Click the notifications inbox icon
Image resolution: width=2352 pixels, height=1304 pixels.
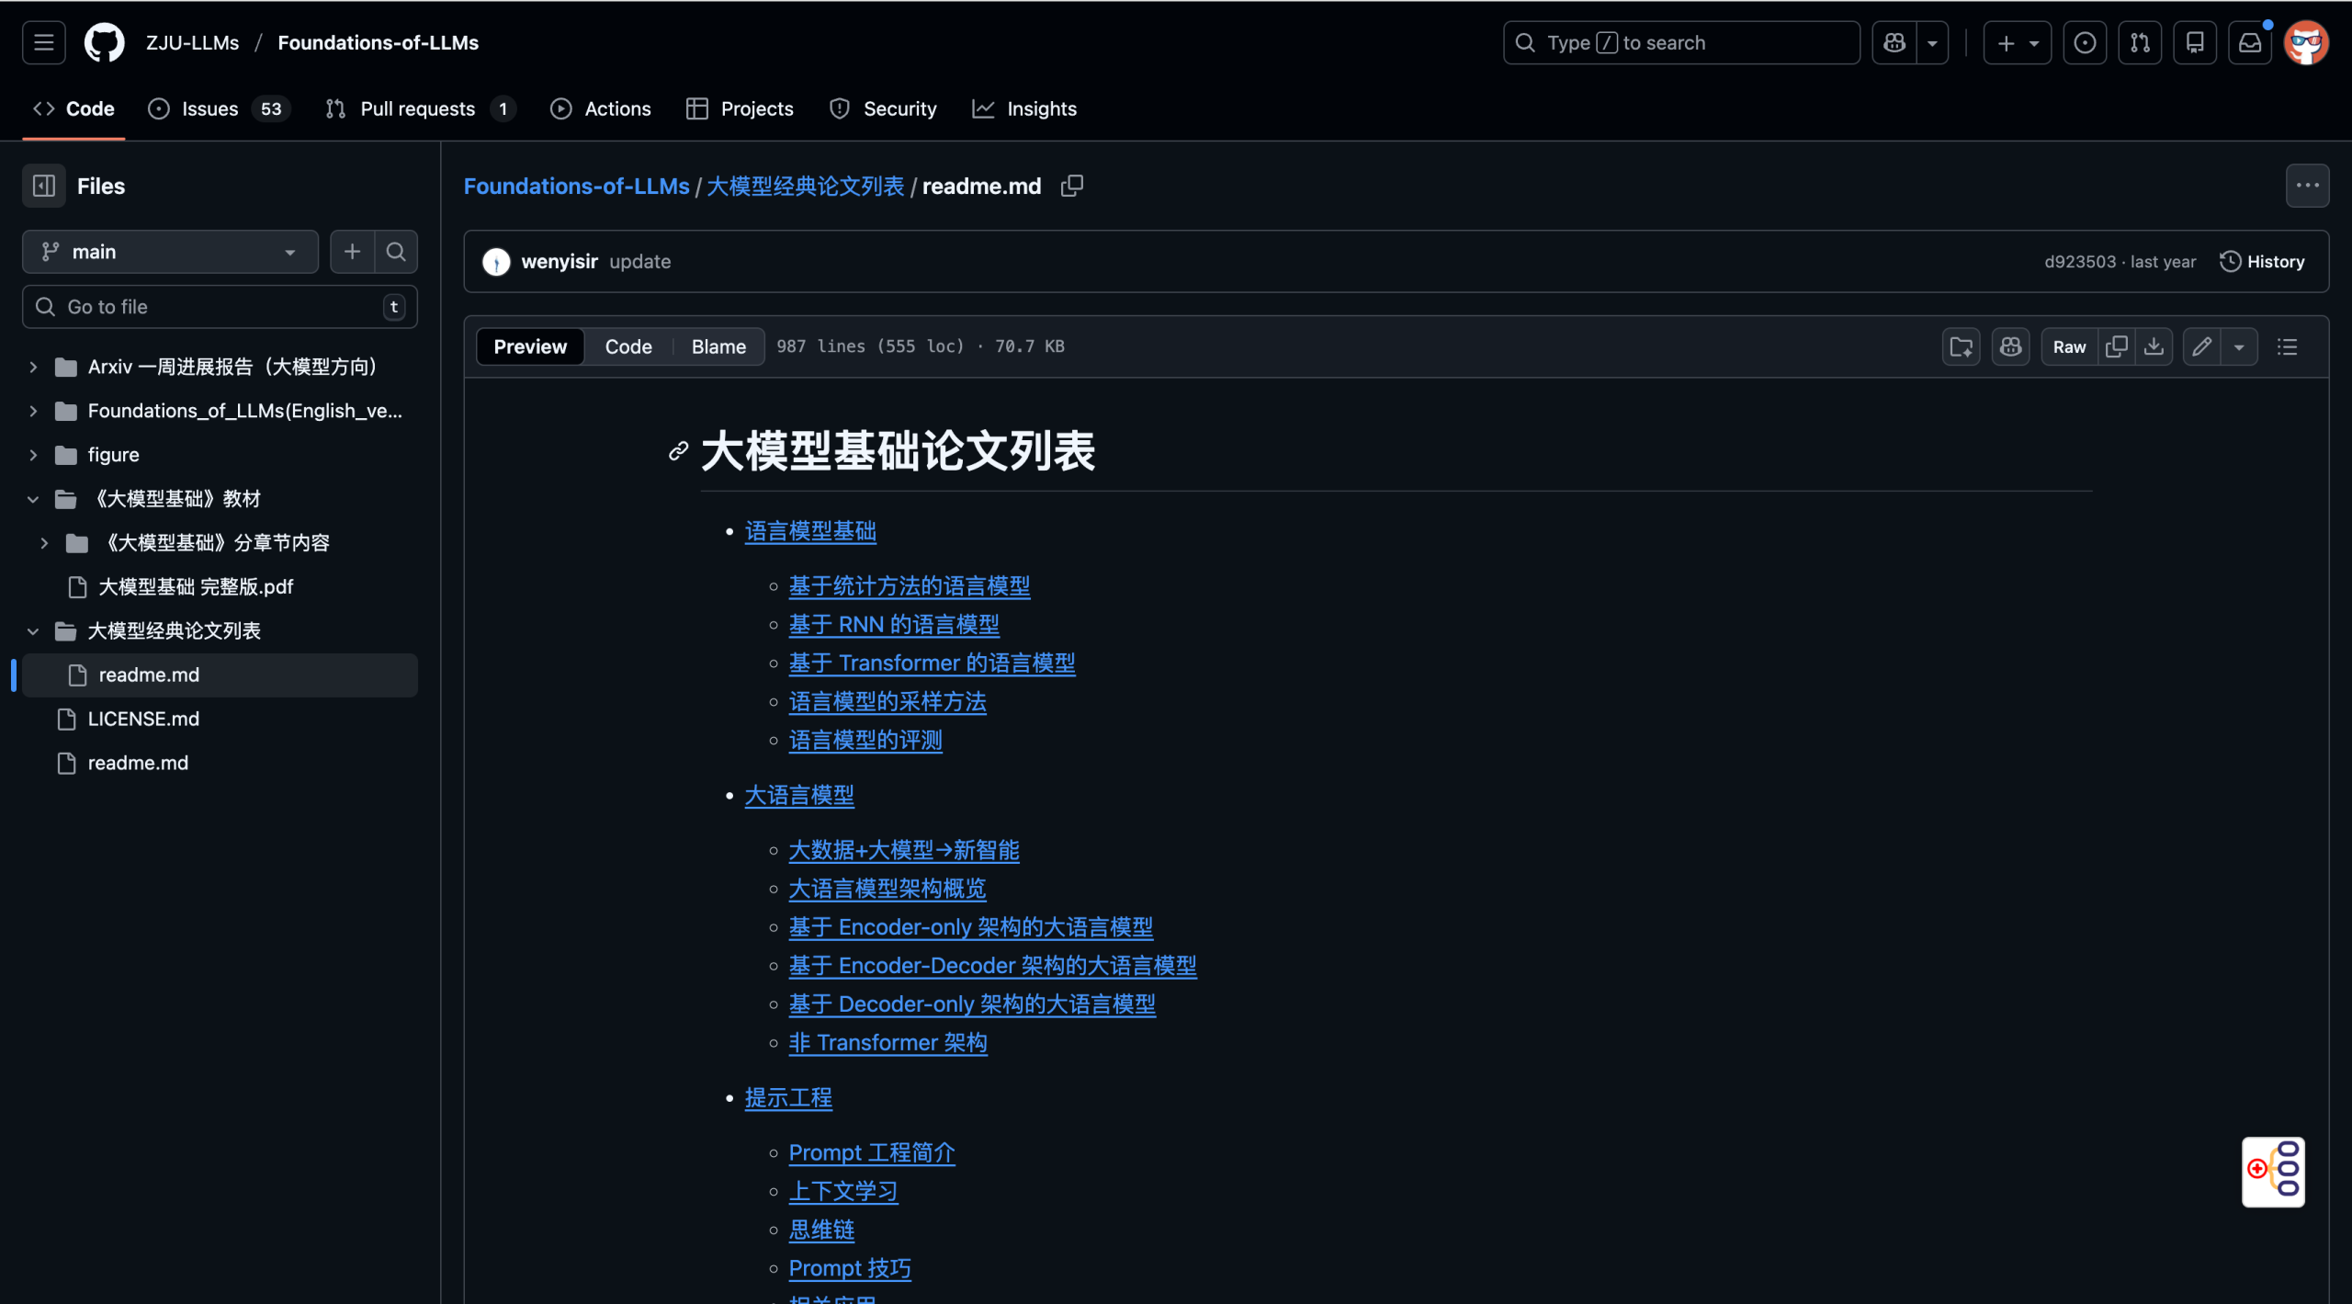tap(2249, 42)
